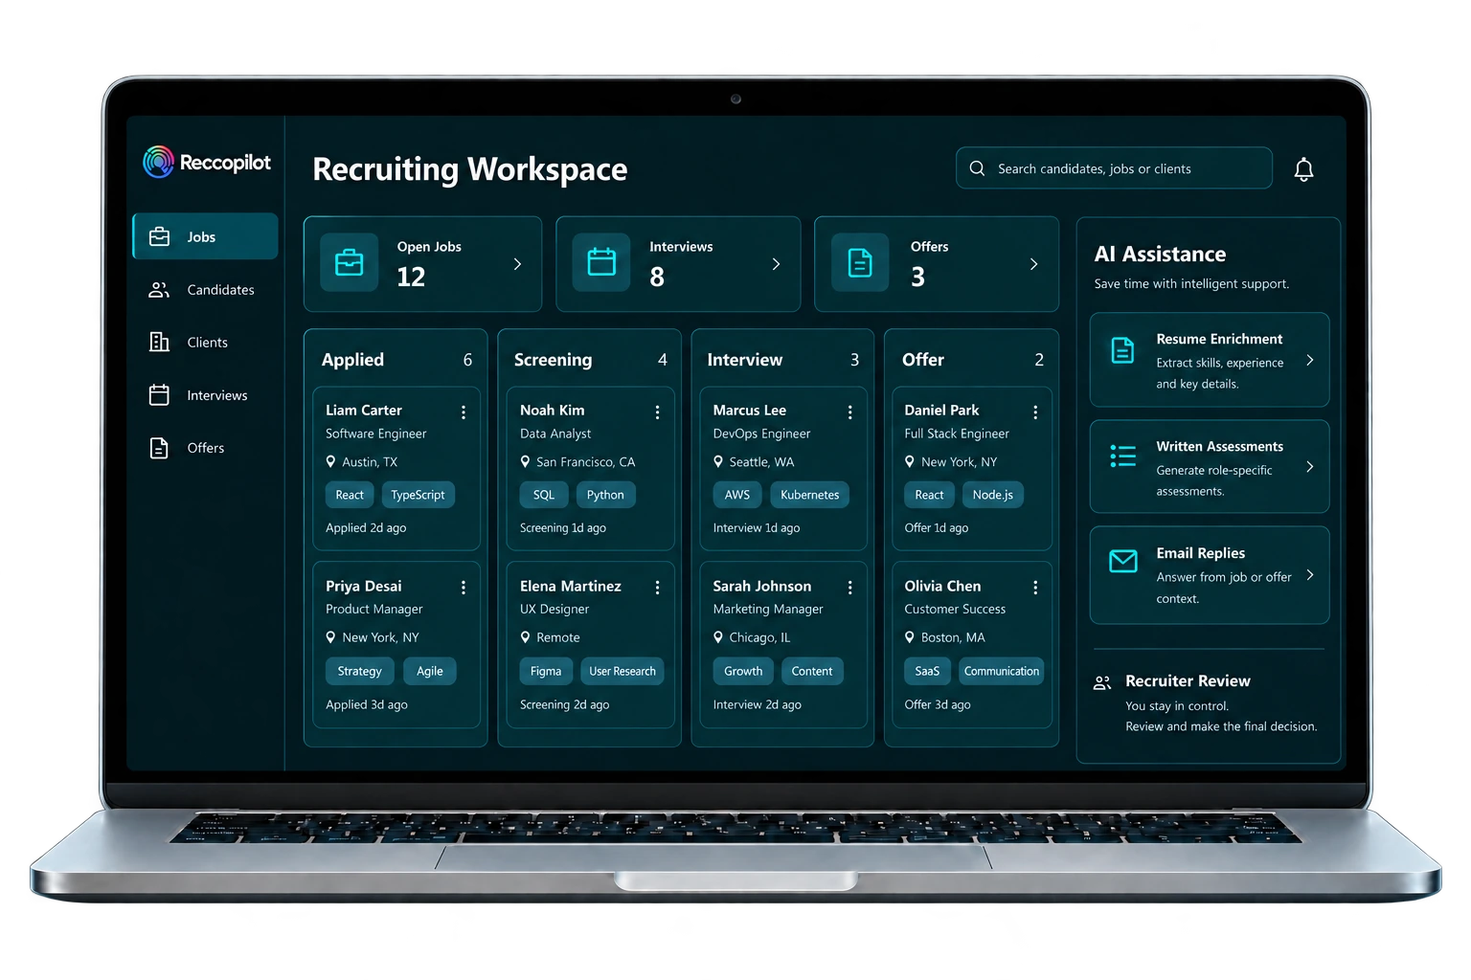Open Interviews in the sidebar
The height and width of the screenshot is (980, 1471).
tap(205, 395)
